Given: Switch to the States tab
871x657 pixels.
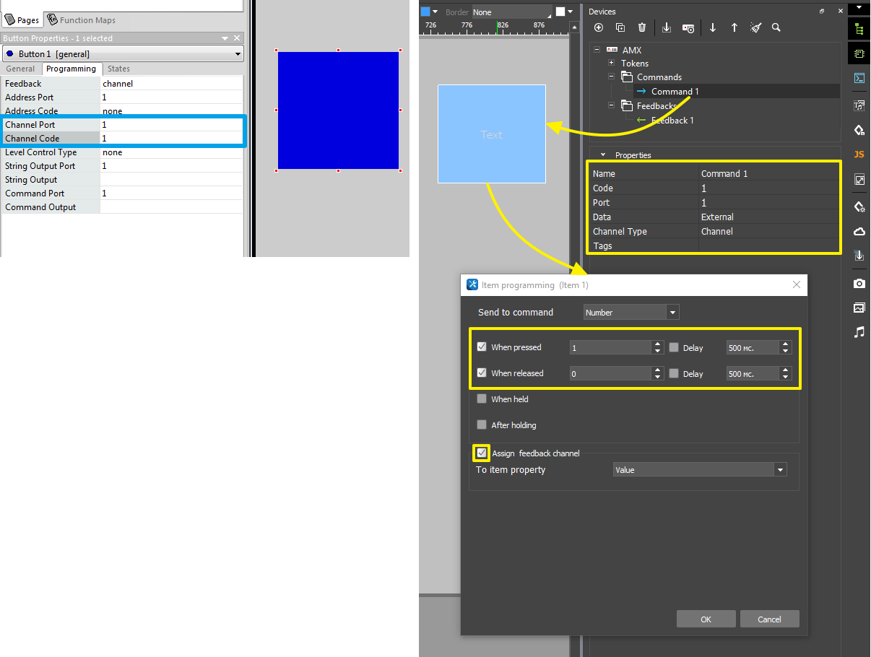Looking at the screenshot, I should coord(118,69).
